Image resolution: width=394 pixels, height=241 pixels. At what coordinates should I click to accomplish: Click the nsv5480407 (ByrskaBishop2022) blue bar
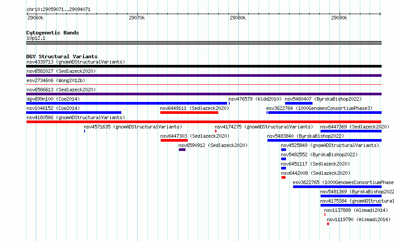pos(299,103)
